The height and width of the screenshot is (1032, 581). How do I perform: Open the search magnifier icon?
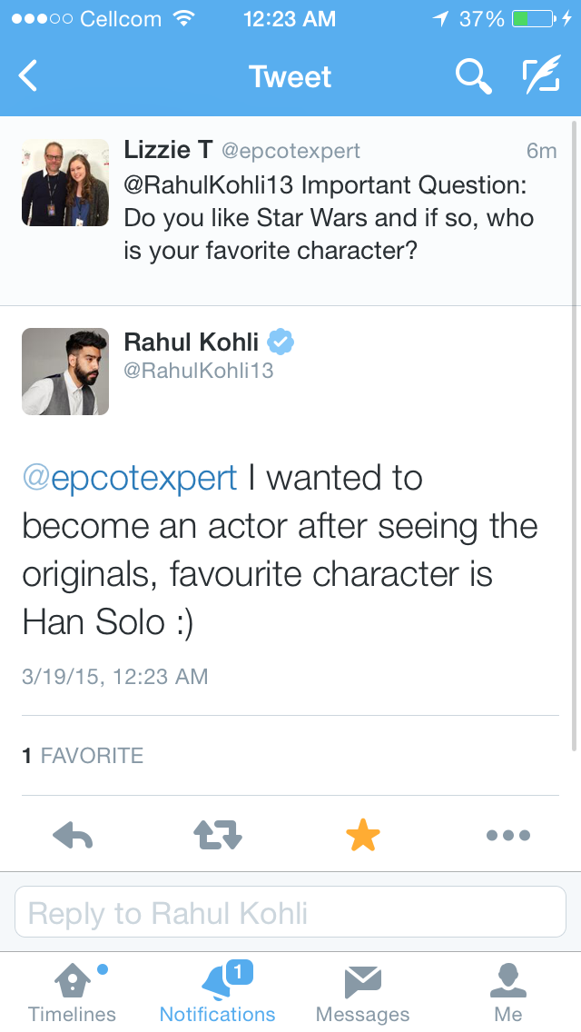[x=472, y=77]
